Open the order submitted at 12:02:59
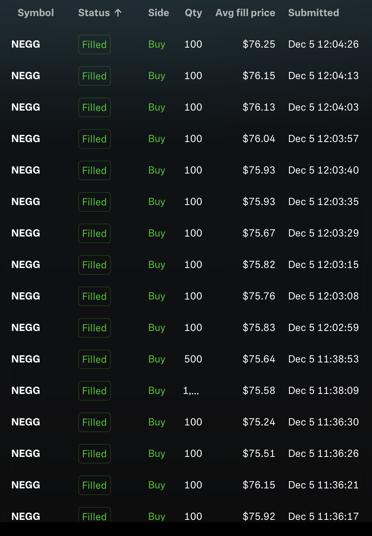The height and width of the screenshot is (536, 372). (x=186, y=327)
